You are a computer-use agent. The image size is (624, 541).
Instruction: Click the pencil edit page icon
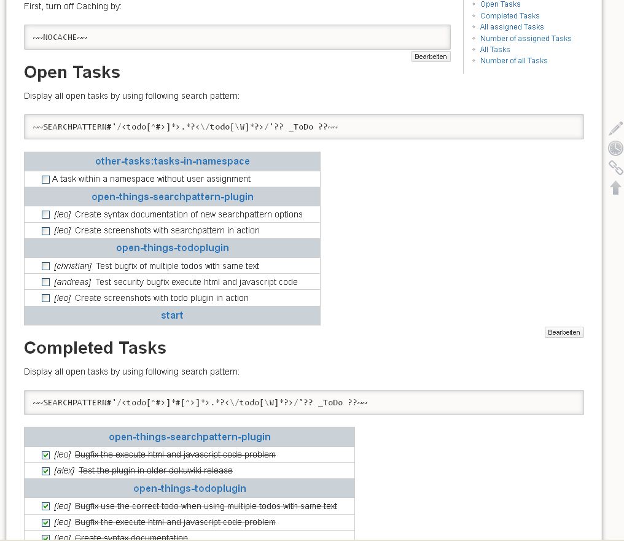(615, 128)
